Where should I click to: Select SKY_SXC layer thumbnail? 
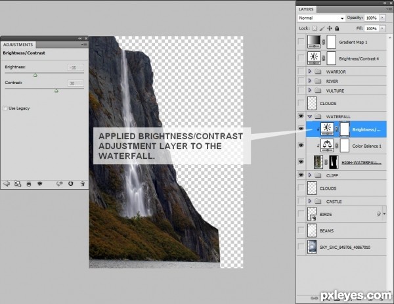click(x=312, y=247)
